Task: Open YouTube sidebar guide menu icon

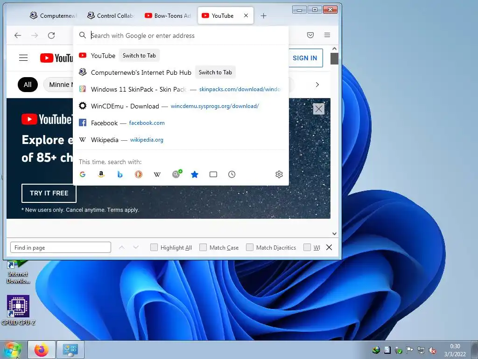Action: (23, 57)
